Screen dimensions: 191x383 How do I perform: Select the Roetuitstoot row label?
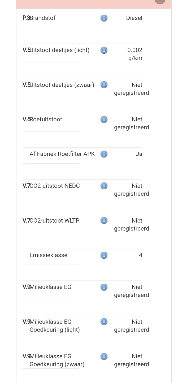coord(46,120)
